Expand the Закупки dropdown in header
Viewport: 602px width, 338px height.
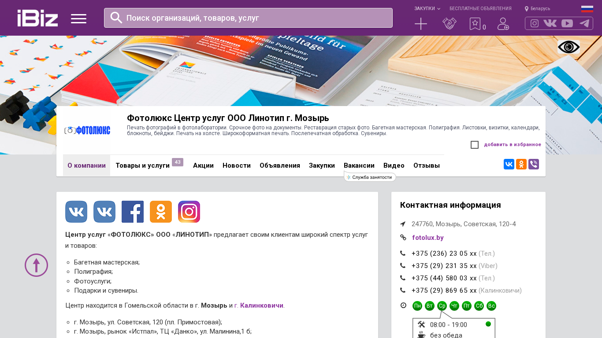click(x=427, y=9)
